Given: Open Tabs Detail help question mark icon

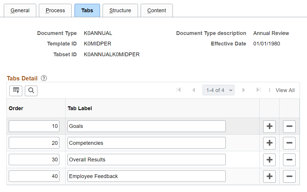Looking at the screenshot, I should click(x=44, y=78).
